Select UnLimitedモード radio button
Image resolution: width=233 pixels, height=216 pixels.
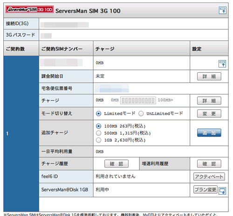click(x=141, y=114)
